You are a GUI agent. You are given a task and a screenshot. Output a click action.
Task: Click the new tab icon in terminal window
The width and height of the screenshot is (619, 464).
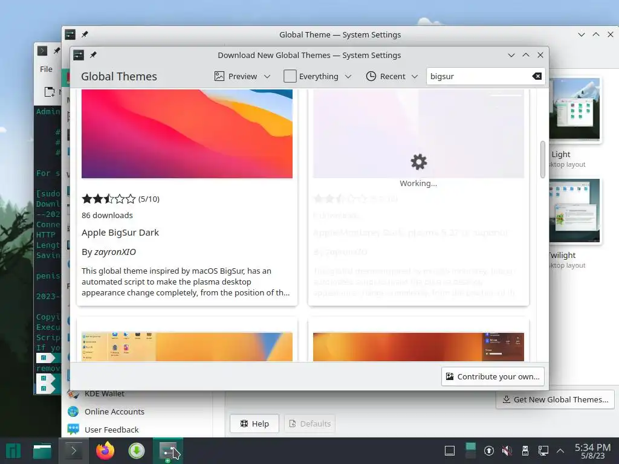click(x=50, y=92)
